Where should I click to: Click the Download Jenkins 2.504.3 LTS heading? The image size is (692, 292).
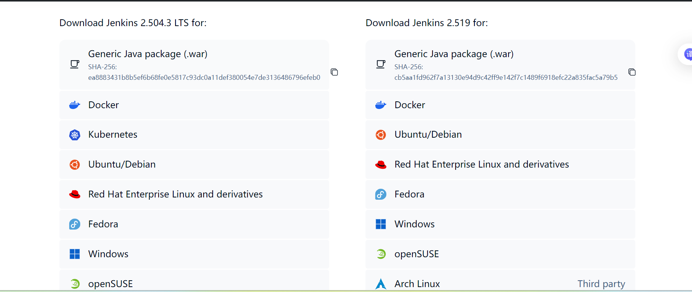coord(133,23)
